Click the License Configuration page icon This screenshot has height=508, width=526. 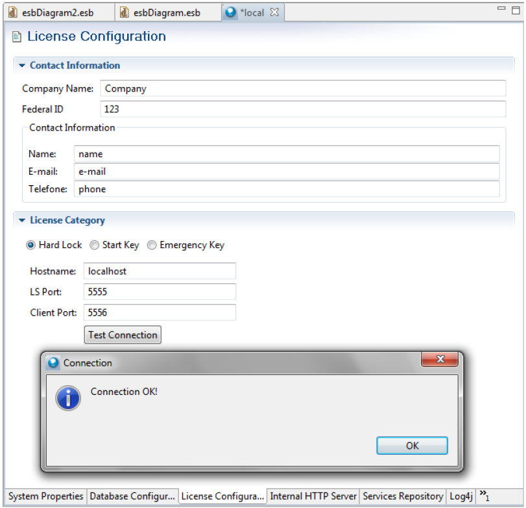16,36
